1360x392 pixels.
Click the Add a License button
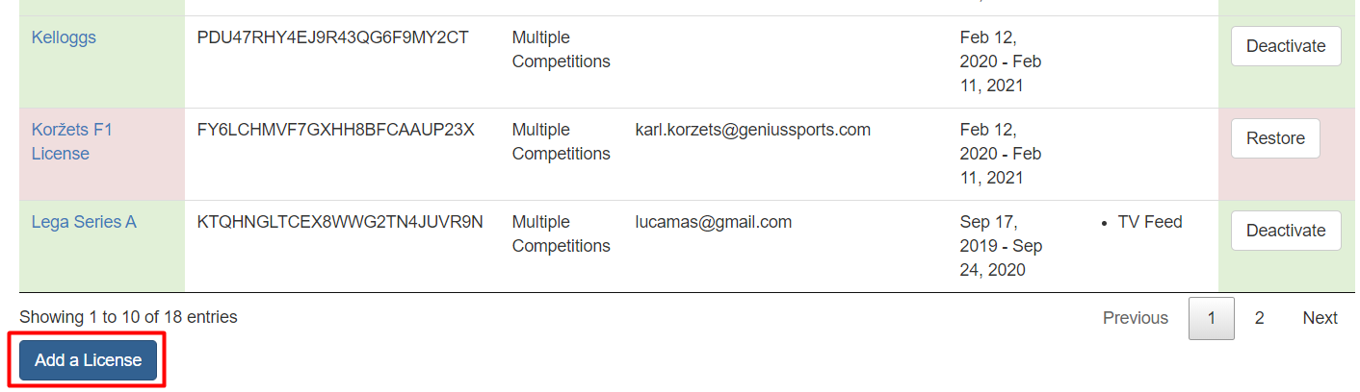[x=88, y=360]
